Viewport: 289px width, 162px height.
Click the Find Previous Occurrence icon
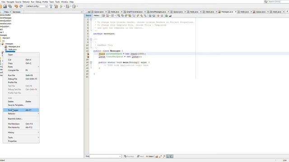[122, 16]
